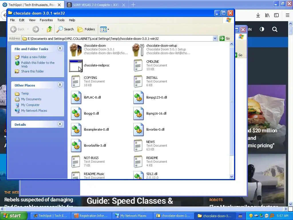Image resolution: width=293 pixels, height=220 pixels.
Task: Expand the Details panel
Action: tap(60, 124)
